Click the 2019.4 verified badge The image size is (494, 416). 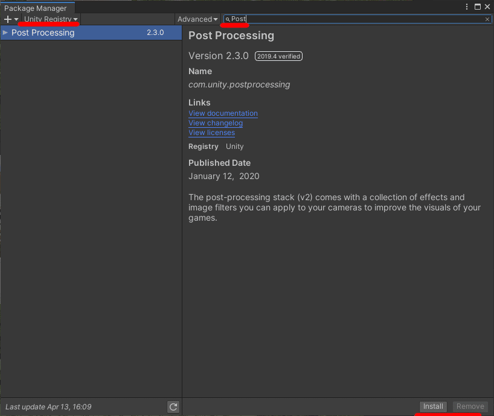click(278, 56)
